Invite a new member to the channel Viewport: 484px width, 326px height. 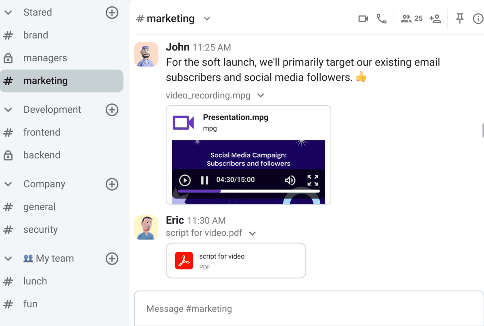pos(436,19)
